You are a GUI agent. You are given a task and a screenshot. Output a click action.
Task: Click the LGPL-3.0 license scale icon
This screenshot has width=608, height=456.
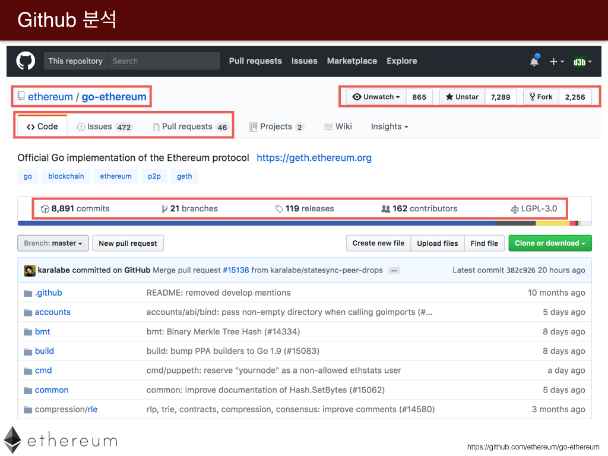[515, 210]
